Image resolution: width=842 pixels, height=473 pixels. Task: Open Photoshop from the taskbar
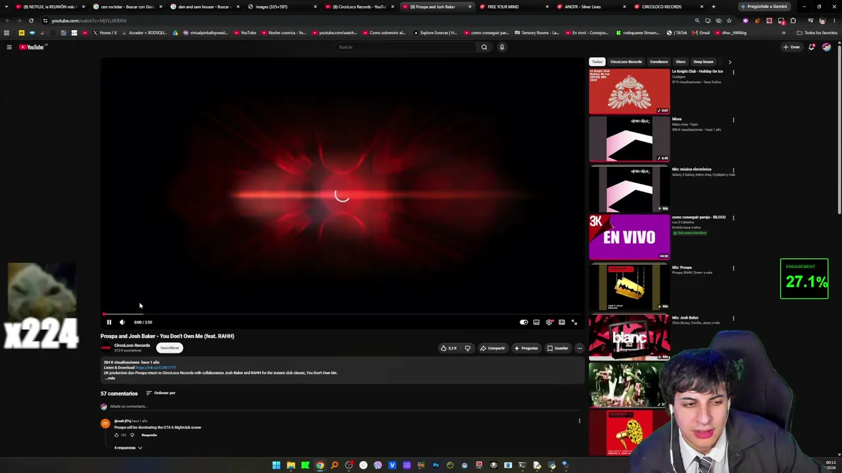click(x=435, y=466)
